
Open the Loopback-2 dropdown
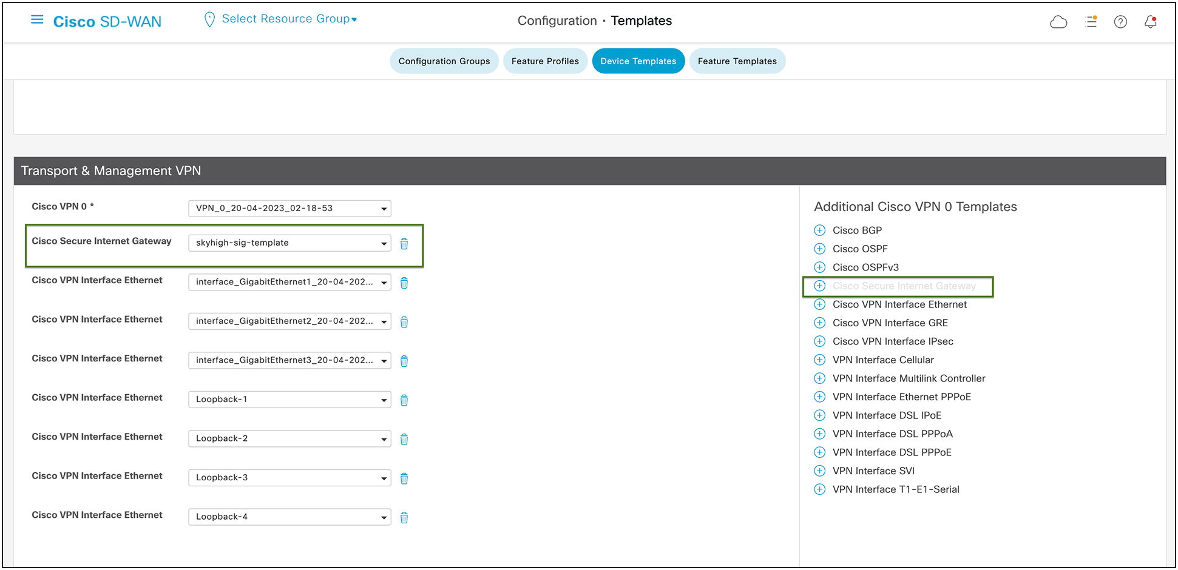point(289,438)
